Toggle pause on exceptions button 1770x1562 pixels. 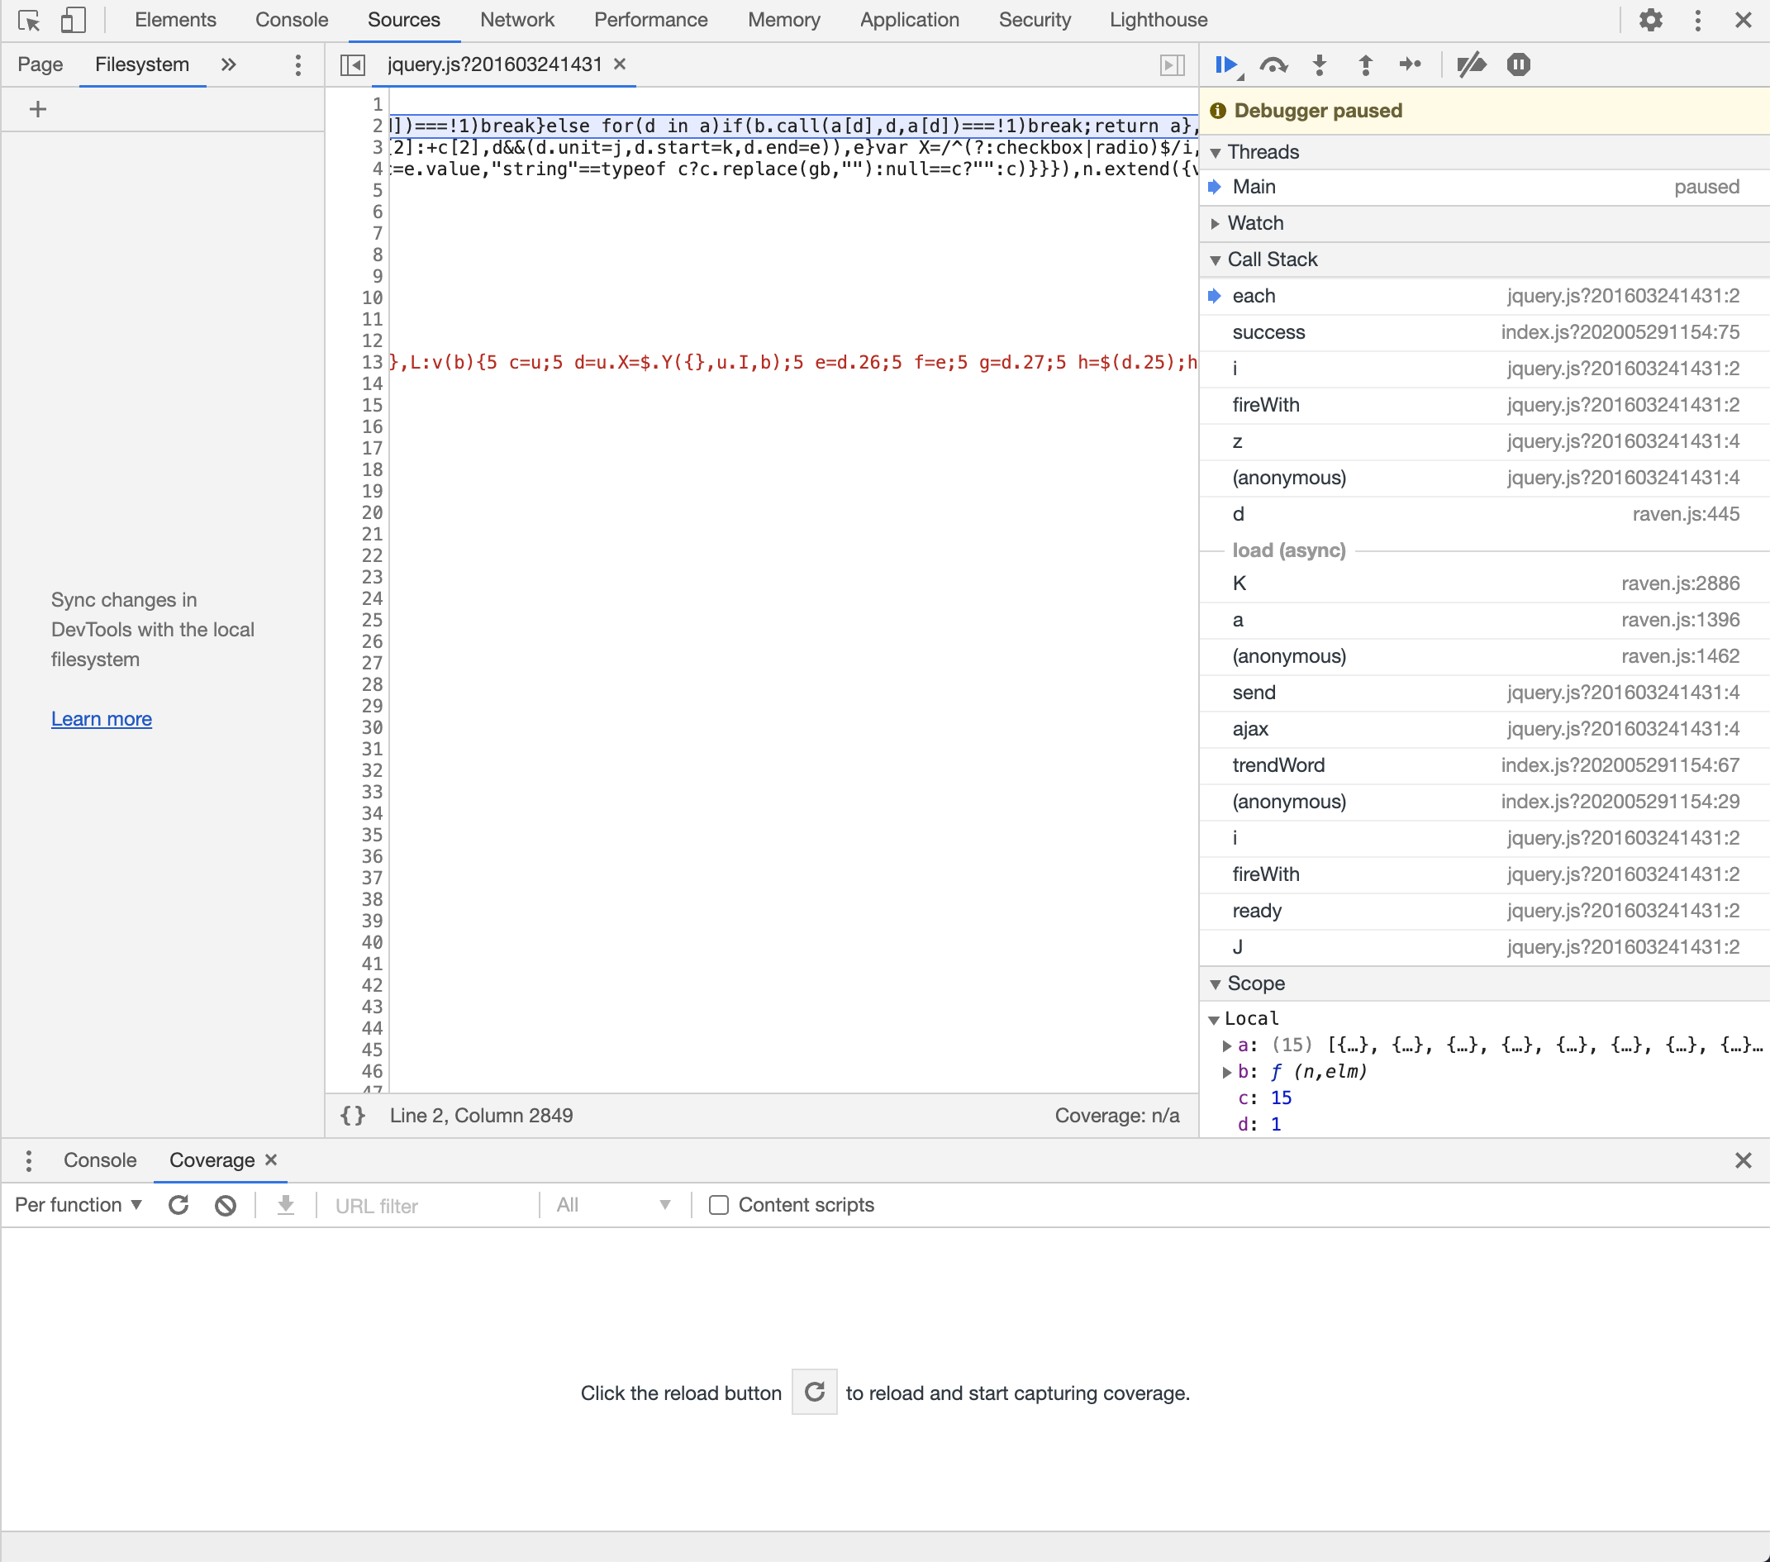click(x=1518, y=65)
